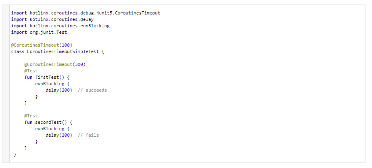Screen dimensions: 372x168
Task: Click the second @Test annotation
Action: tap(31, 116)
